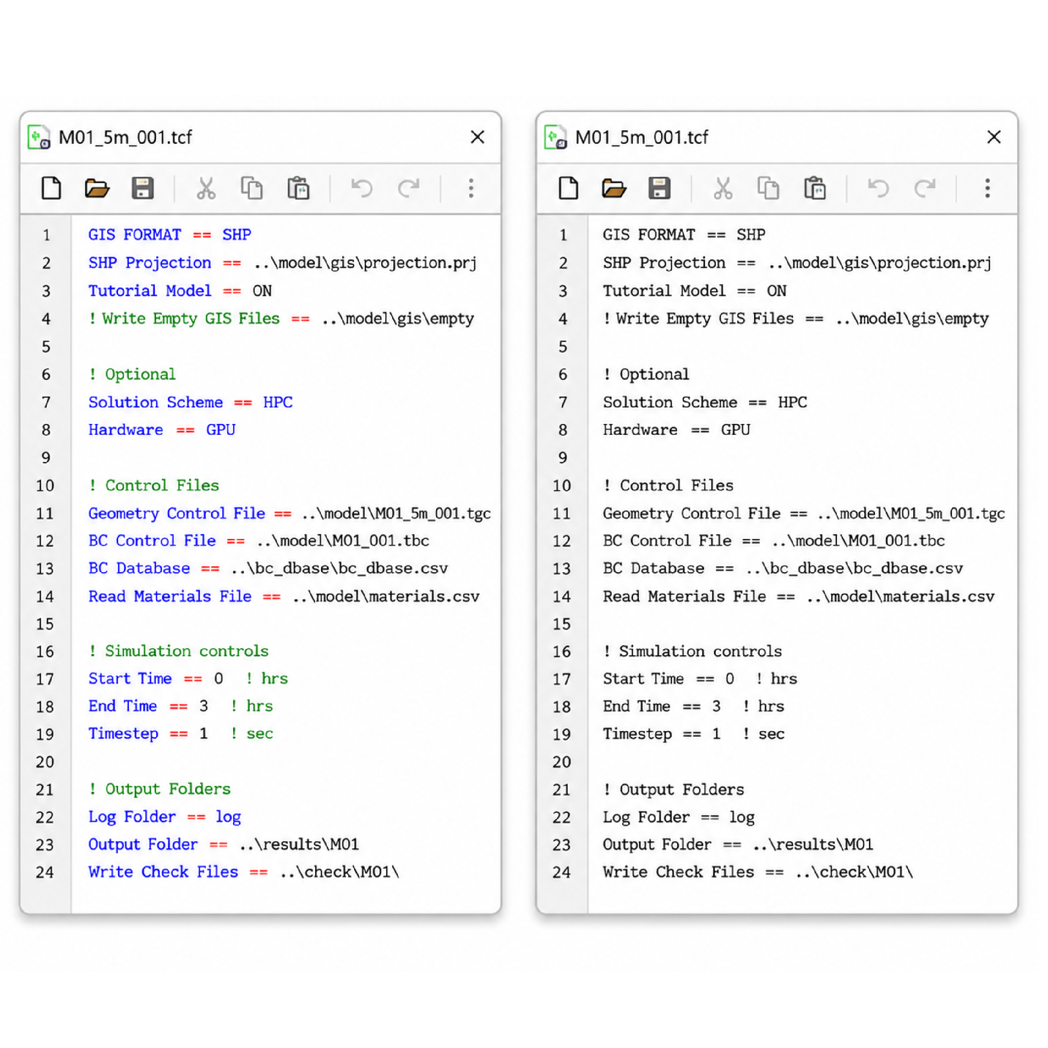Click Hardware == GPU line in right editor
The width and height of the screenshot is (1048, 1048).
[676, 430]
